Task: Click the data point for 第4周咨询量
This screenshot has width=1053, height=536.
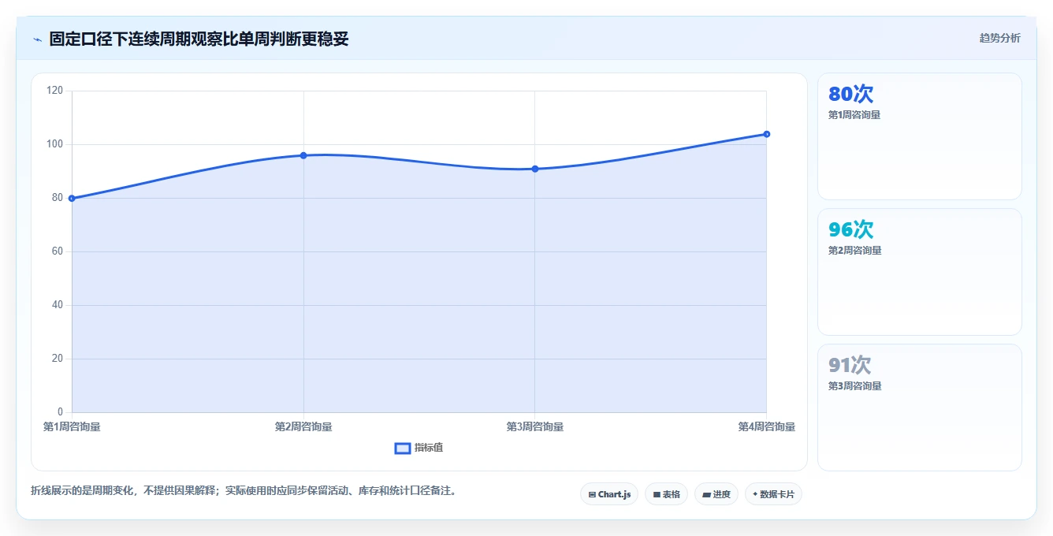Action: click(767, 134)
